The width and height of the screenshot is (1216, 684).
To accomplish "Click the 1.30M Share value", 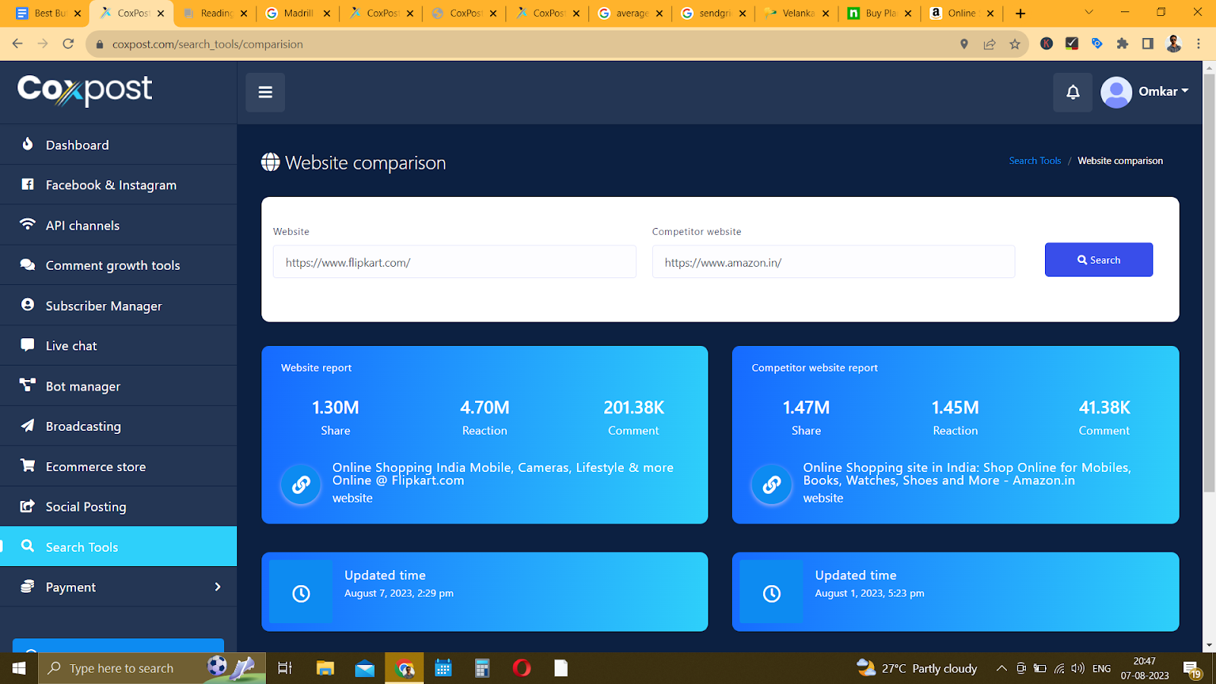I will pyautogui.click(x=335, y=407).
